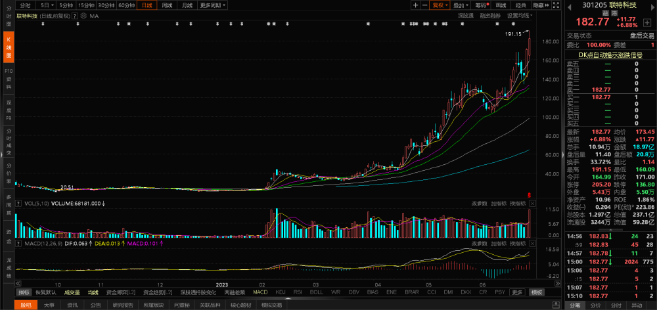This screenshot has width=657, height=310.
Task: Expand 隐藏 side panel arrows
Action: coord(541,5)
